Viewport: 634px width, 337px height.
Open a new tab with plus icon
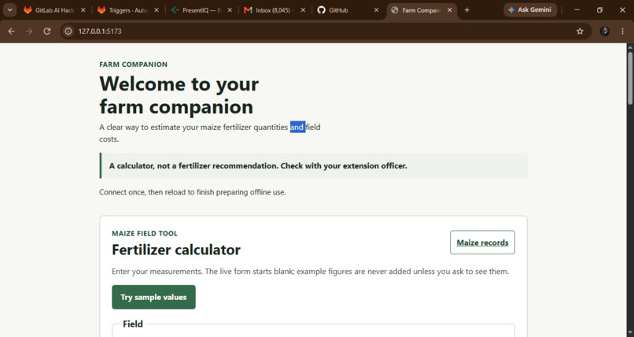(x=467, y=10)
